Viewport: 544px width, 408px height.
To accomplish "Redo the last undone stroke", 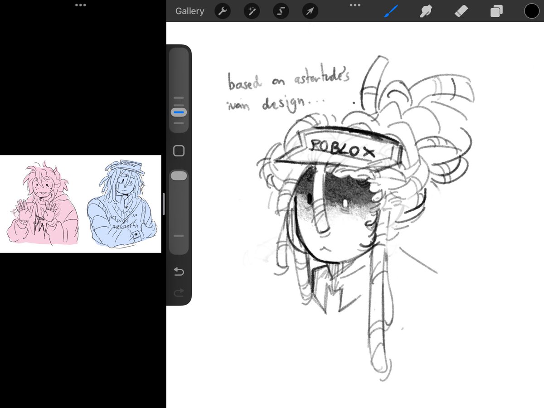I will coord(179,293).
